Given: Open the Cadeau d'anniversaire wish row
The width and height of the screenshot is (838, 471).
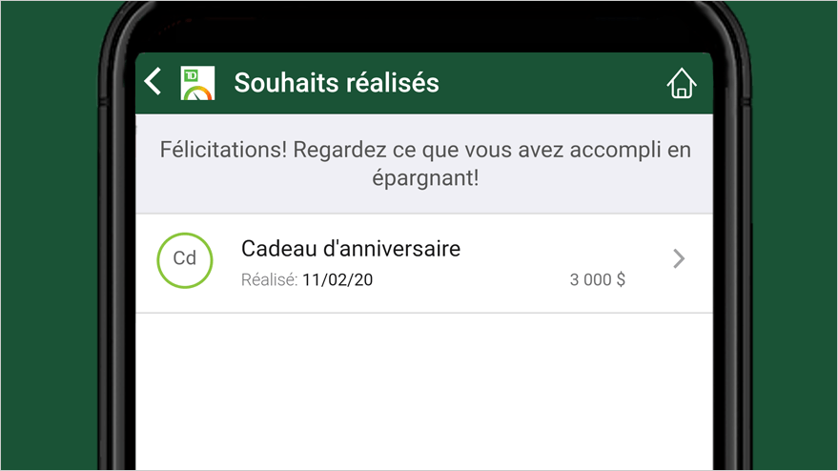Looking at the screenshot, I should point(424,263).
